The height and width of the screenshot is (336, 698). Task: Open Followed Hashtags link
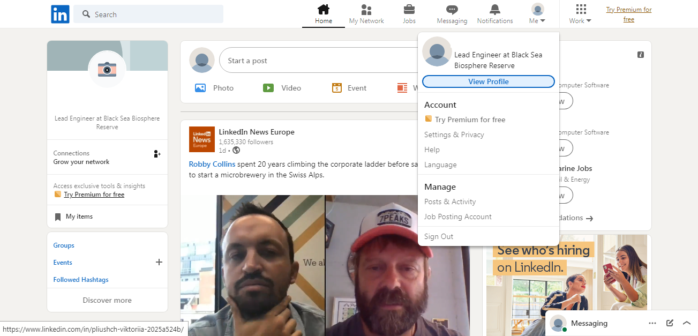point(81,280)
